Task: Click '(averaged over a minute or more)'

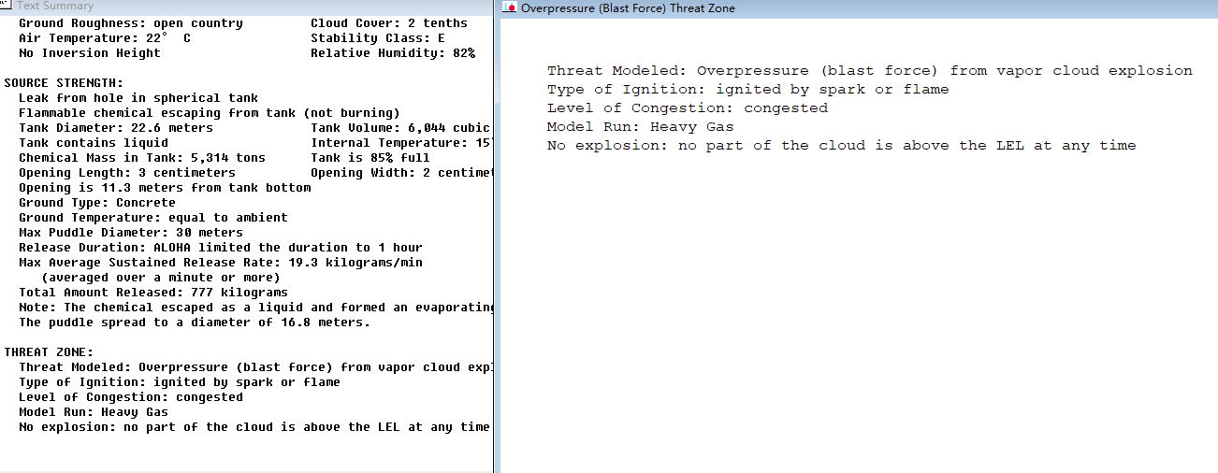Action: (x=161, y=278)
